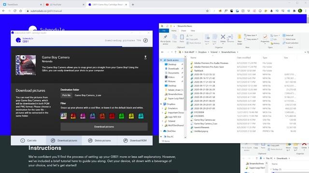
Task: Open the Home ribbon tab in Explorer
Action: pos(174,31)
